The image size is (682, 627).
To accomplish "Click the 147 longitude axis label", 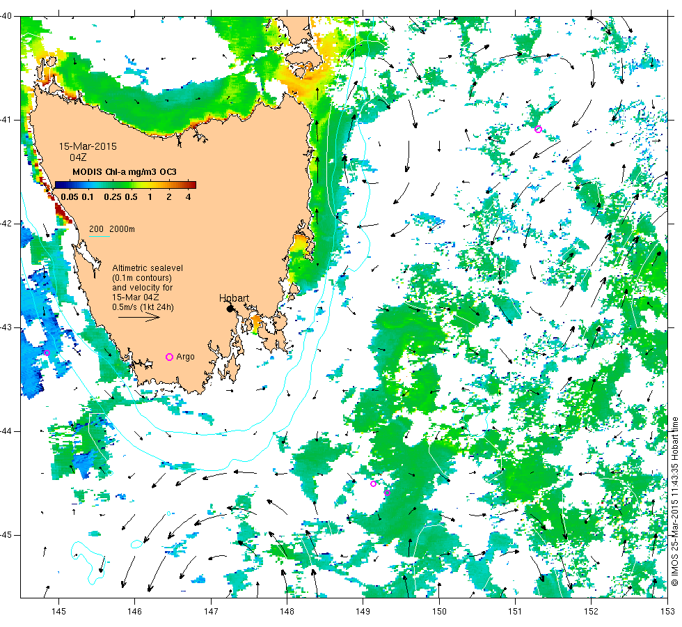I will [x=211, y=612].
